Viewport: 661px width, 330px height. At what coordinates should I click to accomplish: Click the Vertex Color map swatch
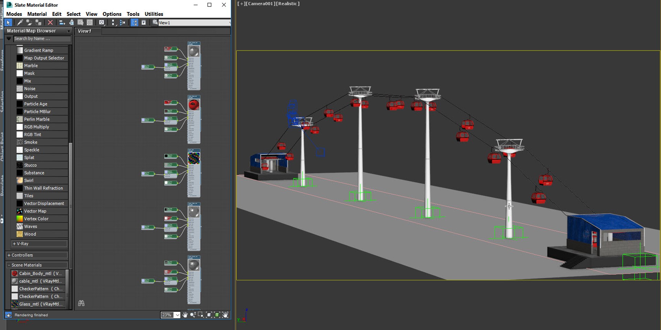(x=20, y=219)
